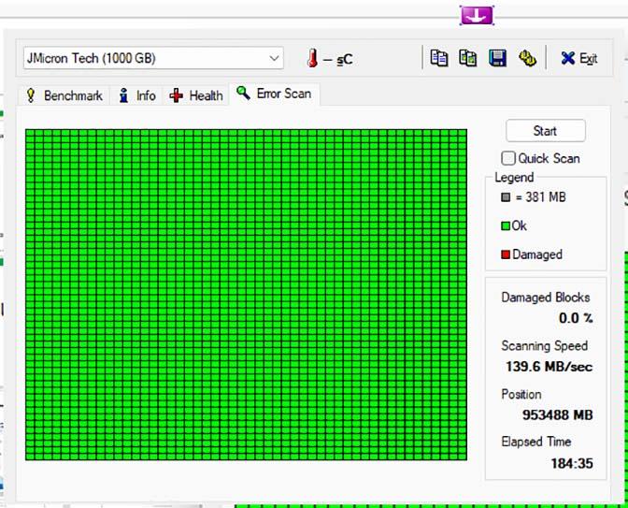Image resolution: width=628 pixels, height=508 pixels.
Task: Copy text to clipboard icon
Action: (439, 59)
